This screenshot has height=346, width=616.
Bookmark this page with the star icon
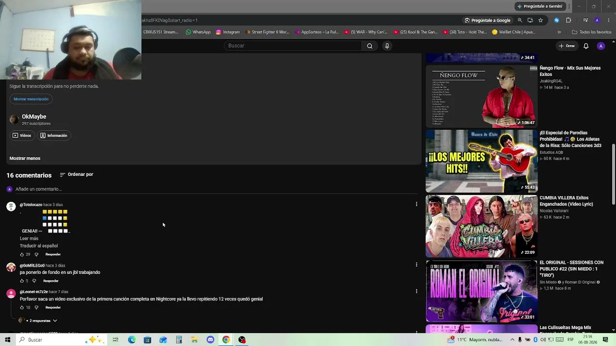tap(540, 20)
